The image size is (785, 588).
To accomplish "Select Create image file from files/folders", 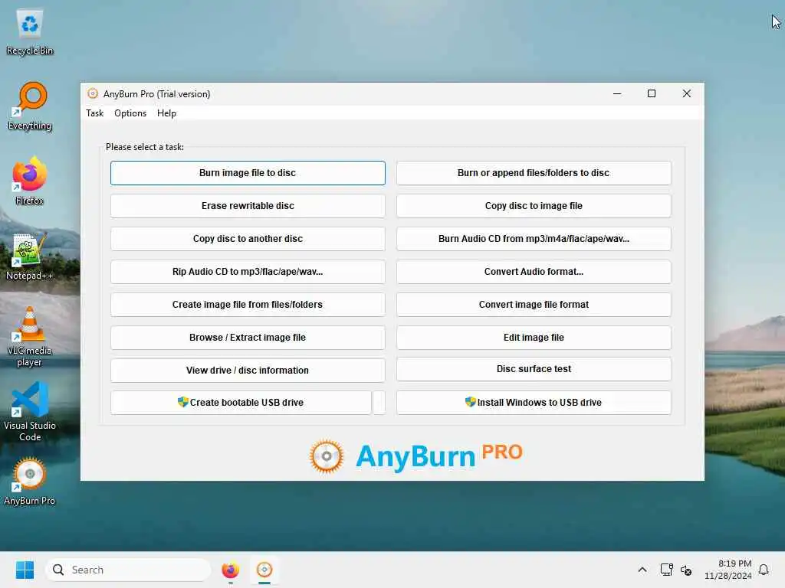I will (x=248, y=305).
